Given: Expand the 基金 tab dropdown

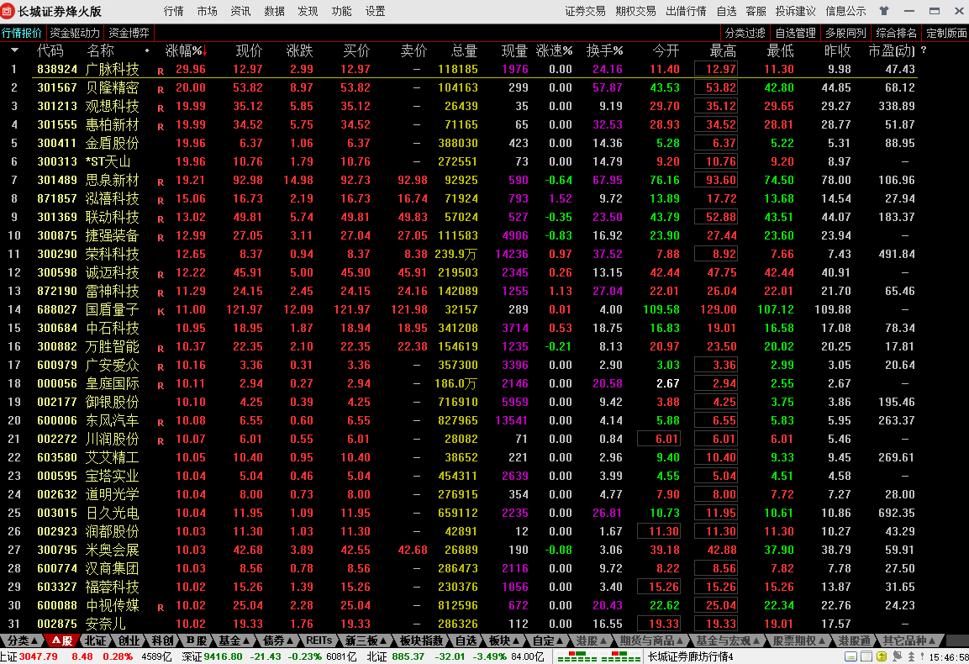Looking at the screenshot, I should 234,640.
